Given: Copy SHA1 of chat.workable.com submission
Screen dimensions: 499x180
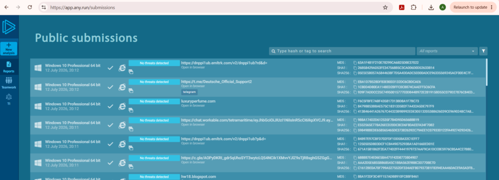Looking at the screenshot, I should 355,125.
